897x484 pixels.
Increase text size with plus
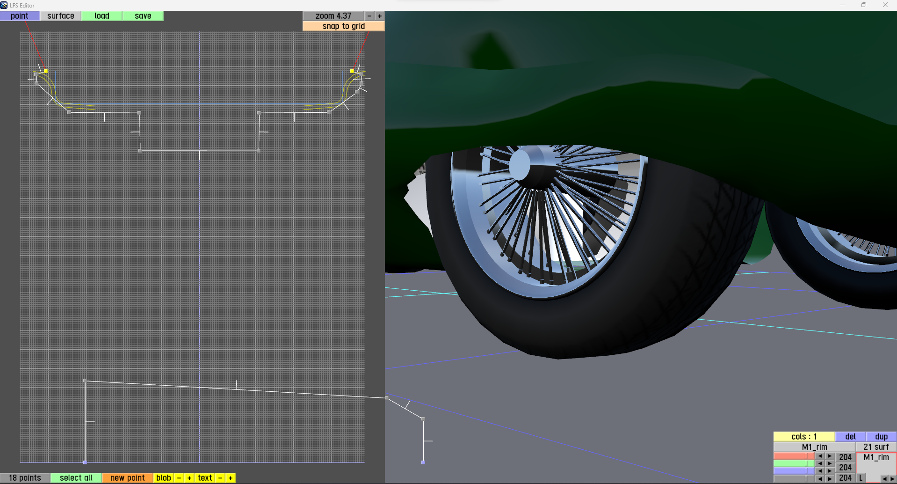pyautogui.click(x=231, y=478)
